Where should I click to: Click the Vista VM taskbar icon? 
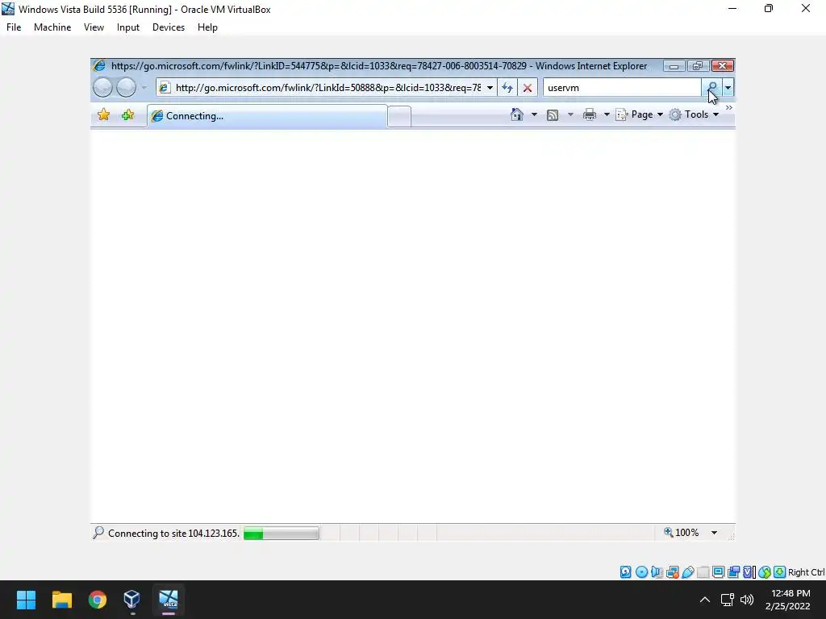(169, 600)
